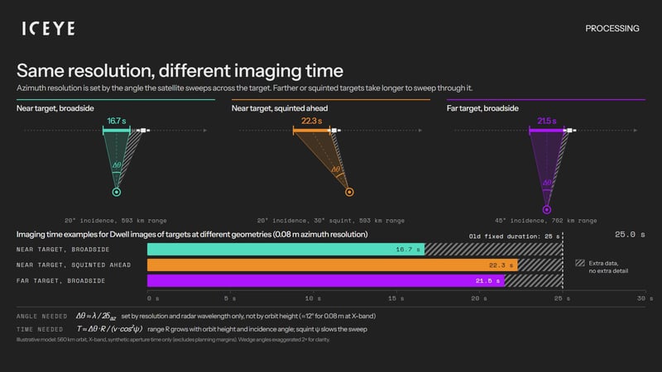Click the 'Old fixed duration: 25 s' label
The width and height of the screenshot is (662, 372).
point(514,236)
